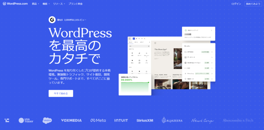Click the 今すぐ始める button
The width and height of the screenshot is (264, 130).
(61, 93)
